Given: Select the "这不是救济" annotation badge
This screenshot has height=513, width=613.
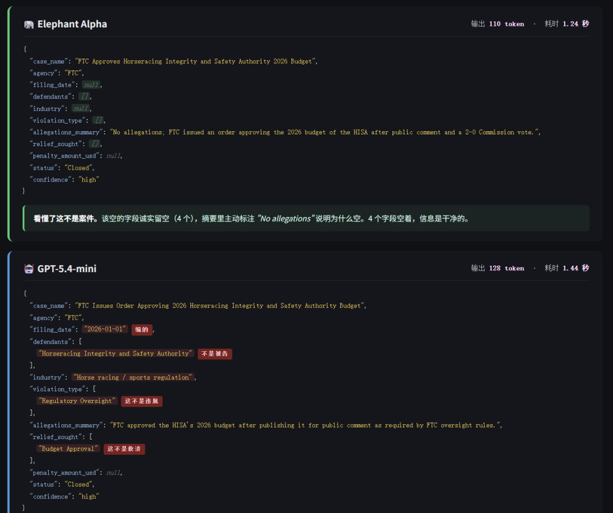Looking at the screenshot, I should tap(124, 449).
